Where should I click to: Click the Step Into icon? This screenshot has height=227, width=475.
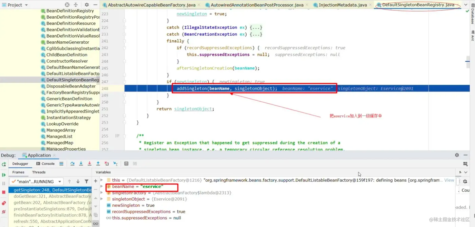(x=81, y=164)
